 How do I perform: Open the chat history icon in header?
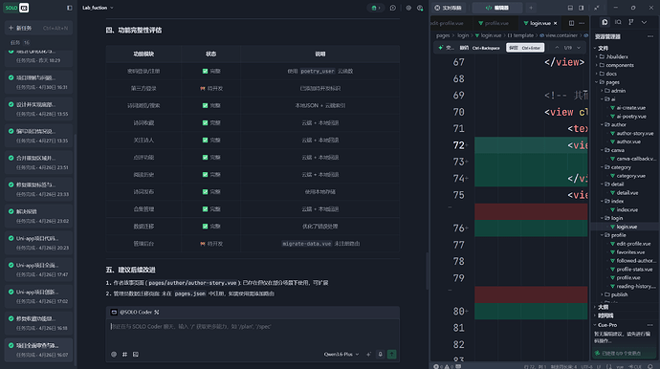[x=393, y=8]
